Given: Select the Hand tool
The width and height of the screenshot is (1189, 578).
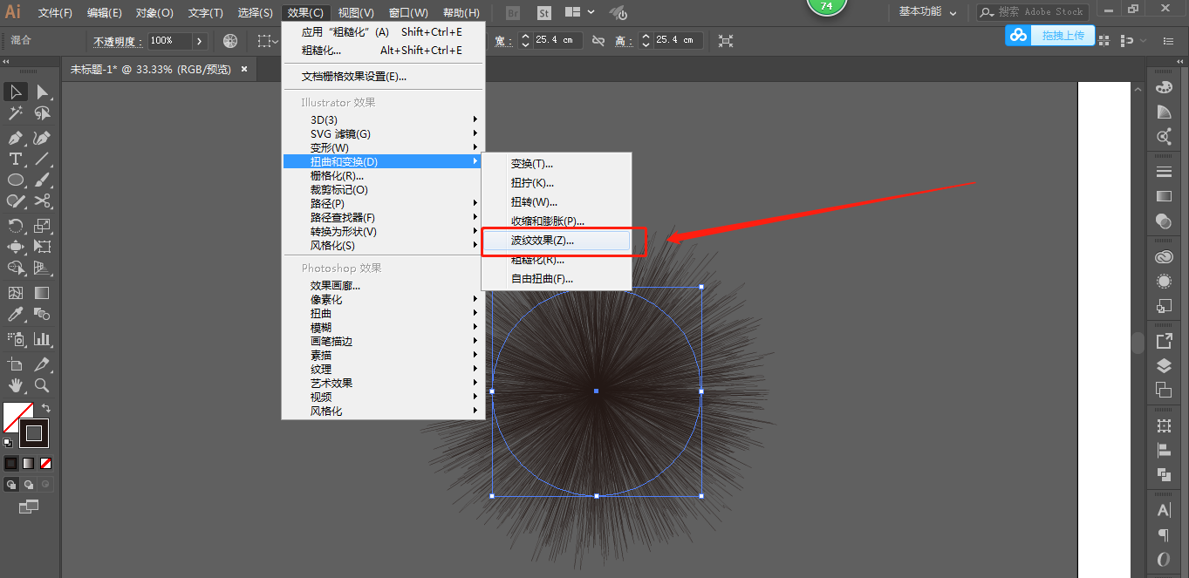Looking at the screenshot, I should point(16,385).
